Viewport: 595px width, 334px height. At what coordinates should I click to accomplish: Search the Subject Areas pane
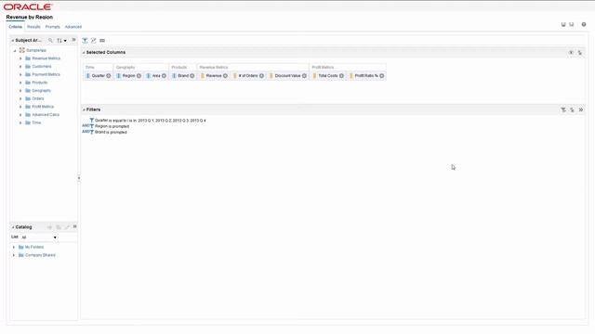(50, 40)
